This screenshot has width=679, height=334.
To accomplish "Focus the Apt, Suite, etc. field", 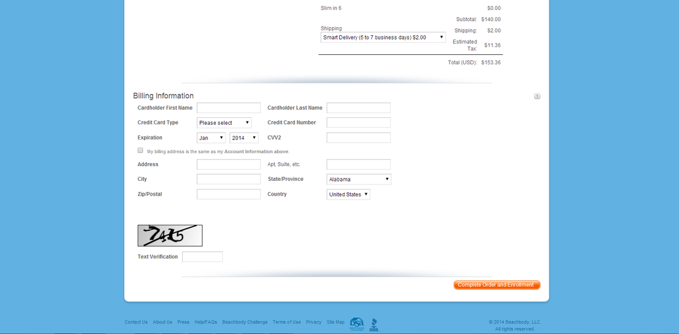I will click(359, 165).
